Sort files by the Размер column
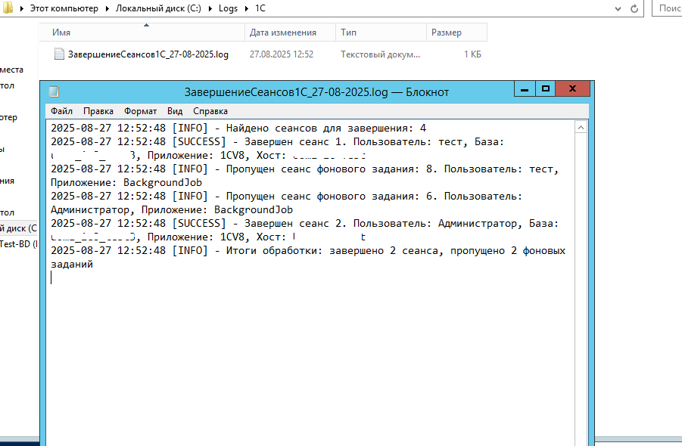 tap(456, 33)
